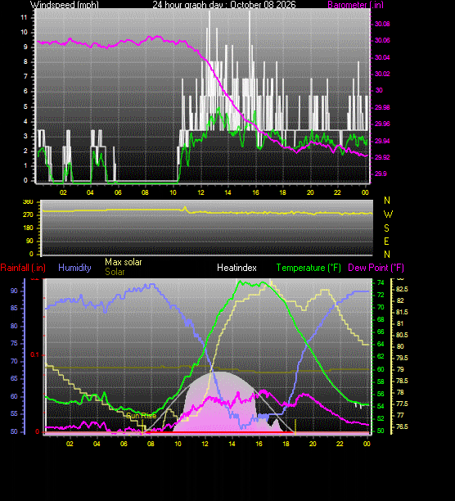
Task: Click the "3" windspeed axis value
Action: 25,136
